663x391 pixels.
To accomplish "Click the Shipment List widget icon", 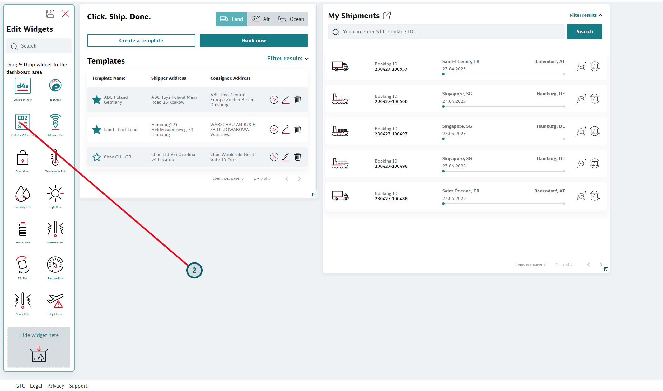I will [x=55, y=122].
